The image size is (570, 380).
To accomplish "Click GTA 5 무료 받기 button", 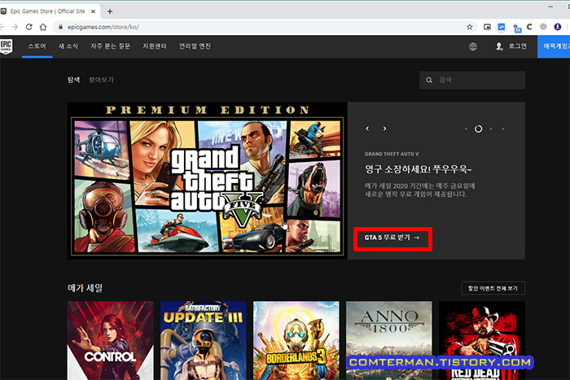I will [392, 238].
